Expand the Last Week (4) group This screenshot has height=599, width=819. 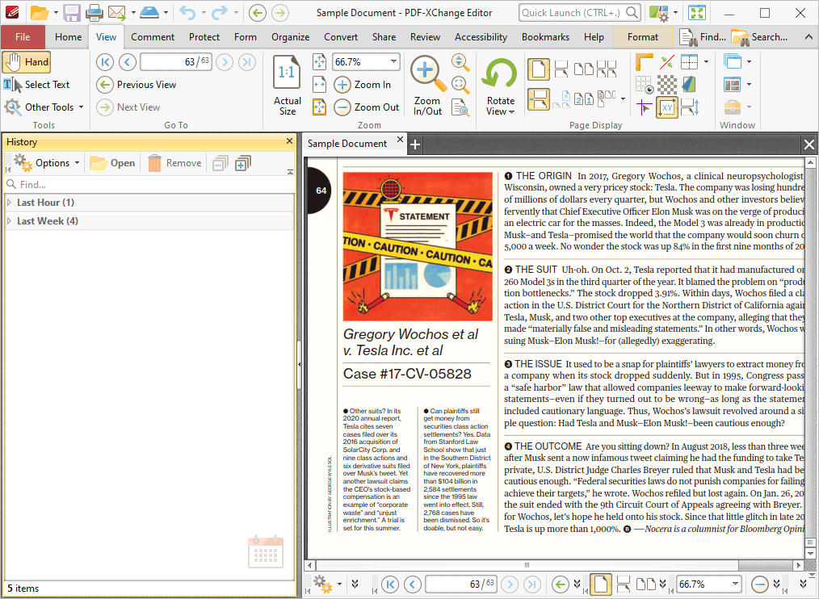pos(9,221)
